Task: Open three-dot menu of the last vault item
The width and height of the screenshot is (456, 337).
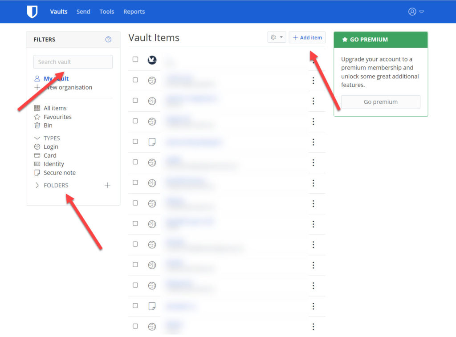Action: coord(313,327)
